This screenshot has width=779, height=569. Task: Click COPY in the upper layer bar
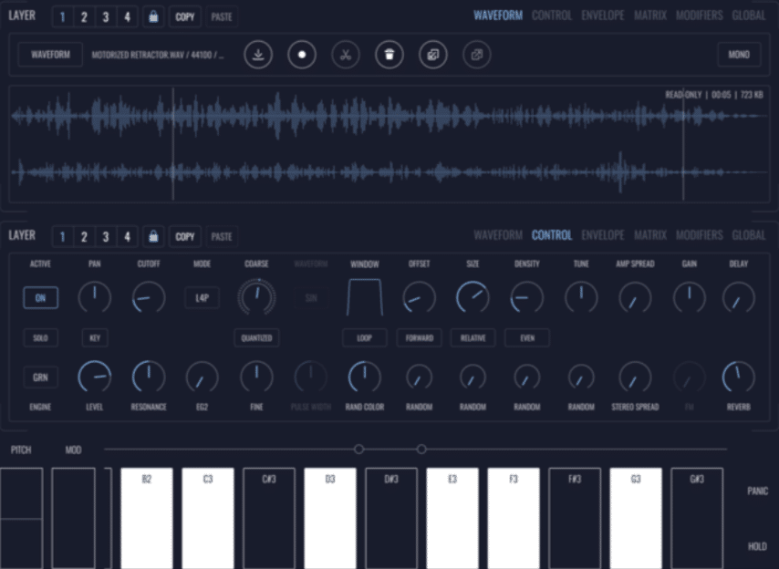click(x=185, y=17)
